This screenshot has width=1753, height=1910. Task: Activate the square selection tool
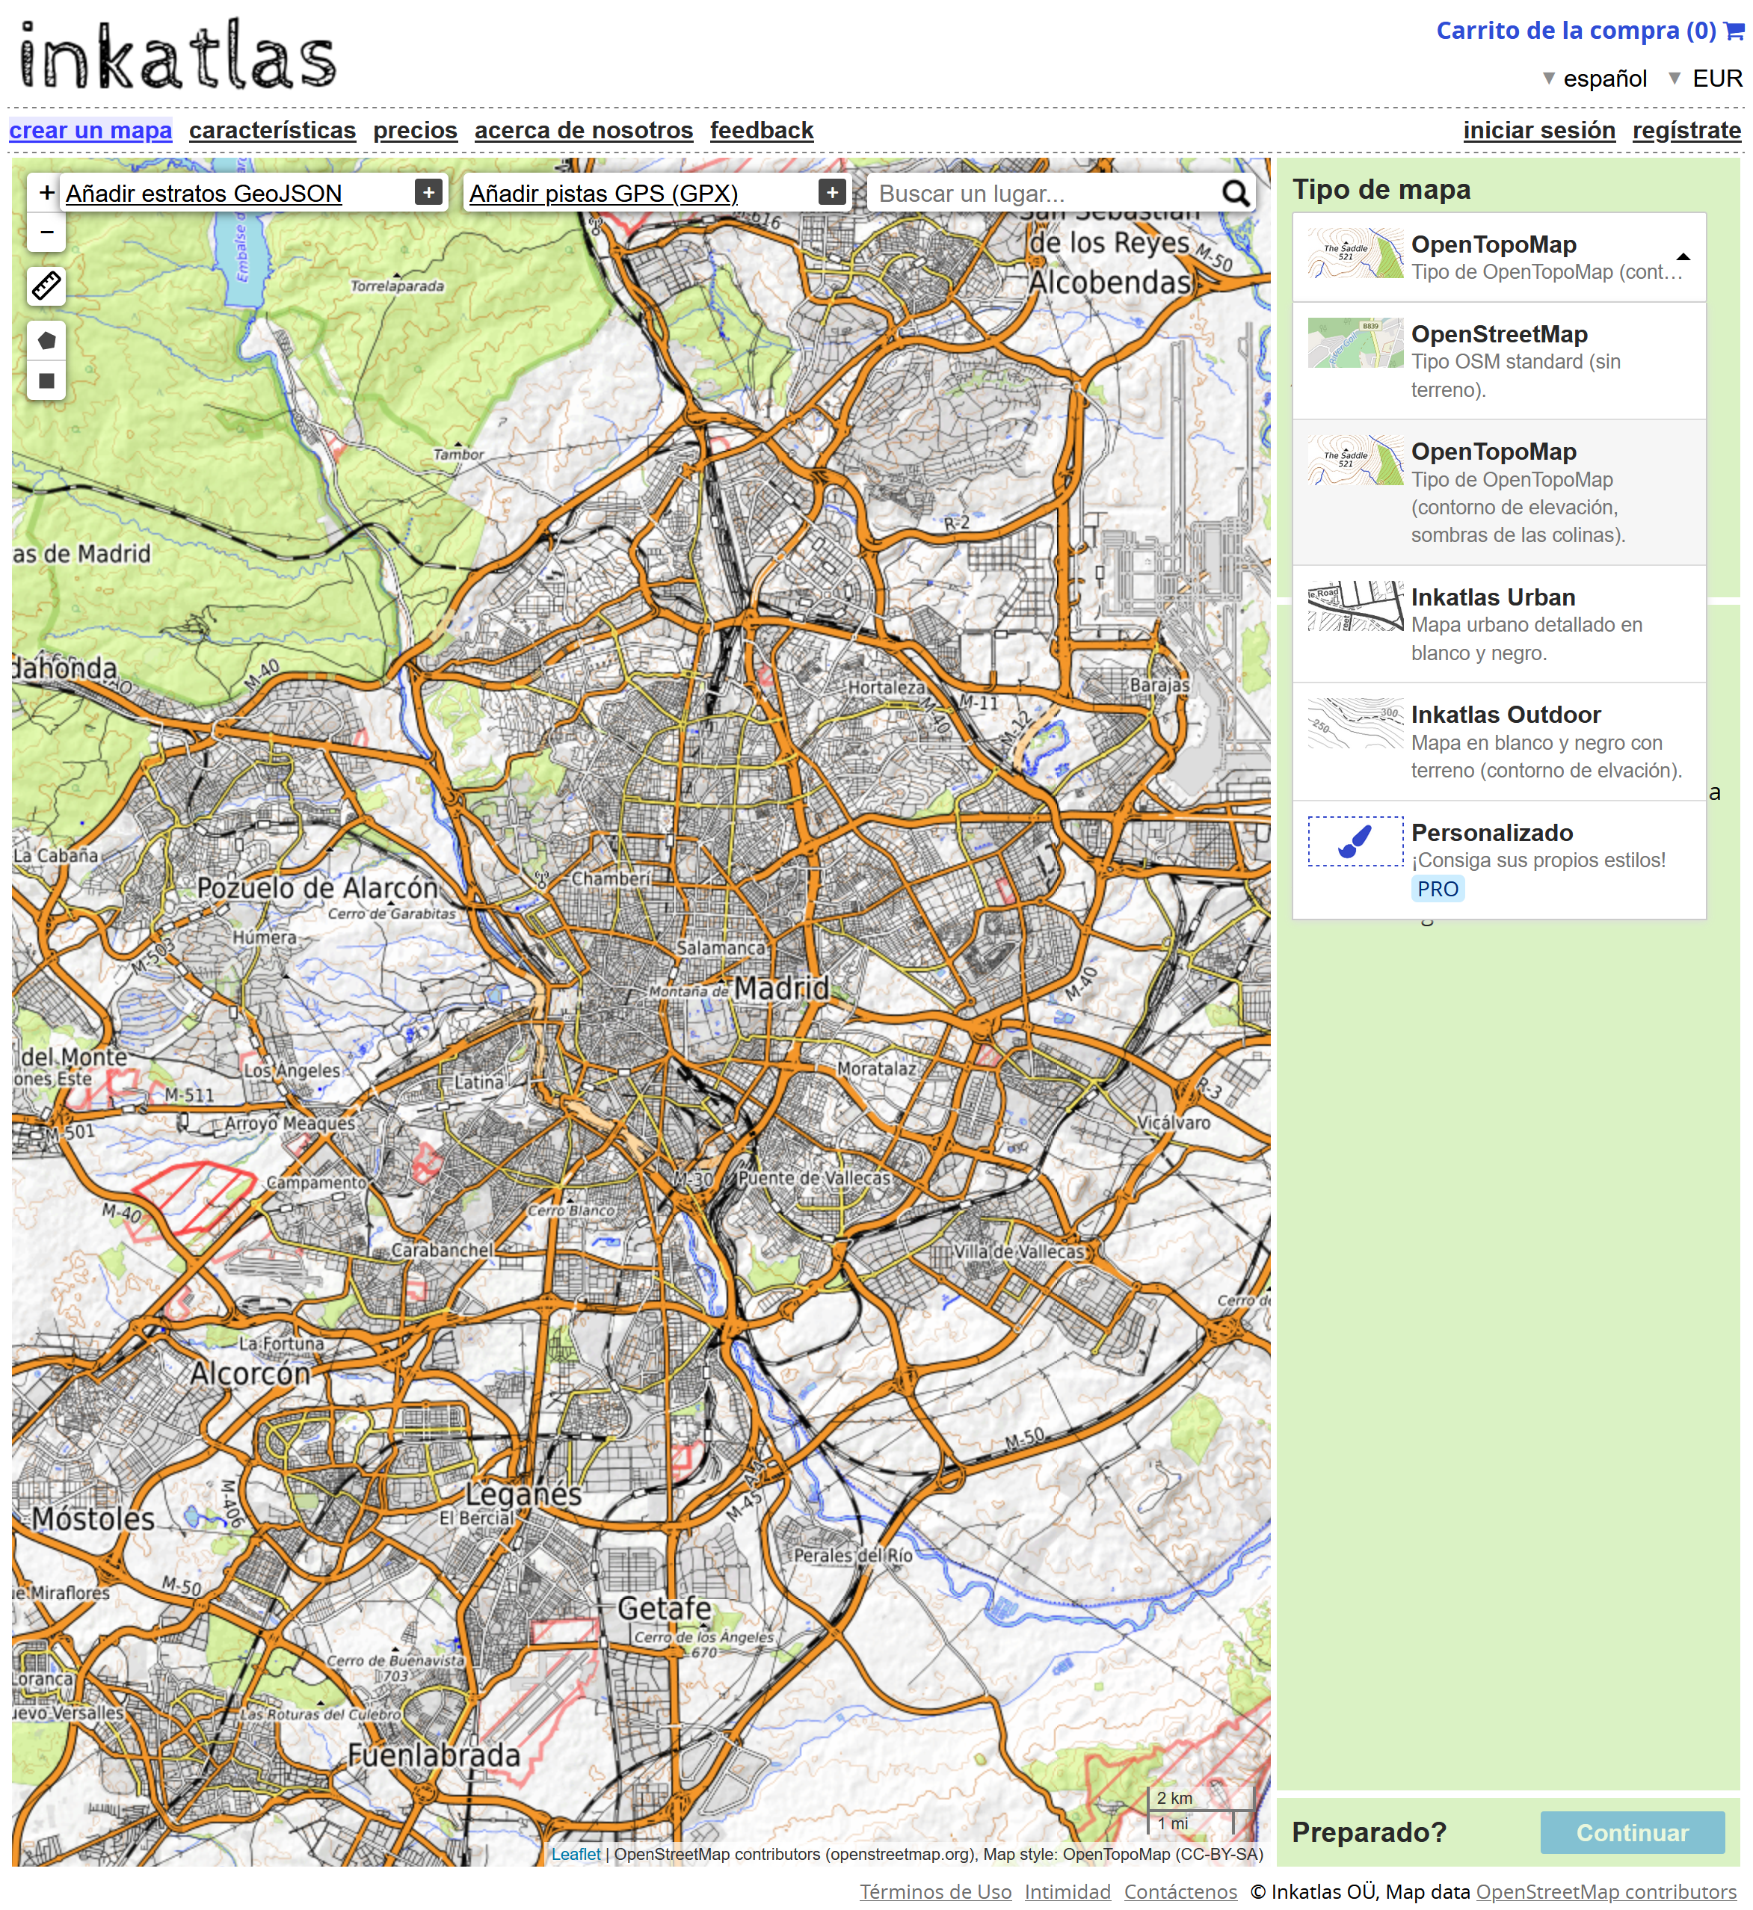tap(46, 381)
